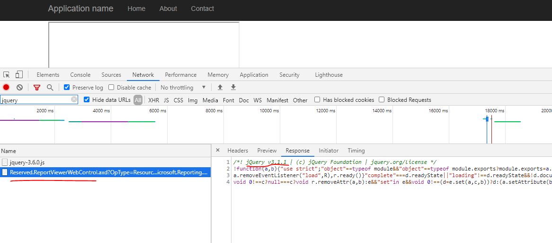Filter requests by Manifest
The image size is (552, 243).
(277, 100)
